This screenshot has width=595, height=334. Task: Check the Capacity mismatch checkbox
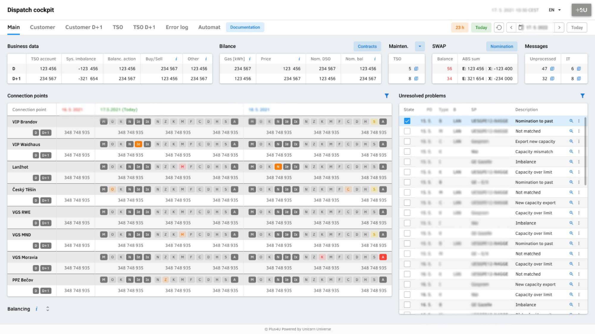(x=407, y=151)
